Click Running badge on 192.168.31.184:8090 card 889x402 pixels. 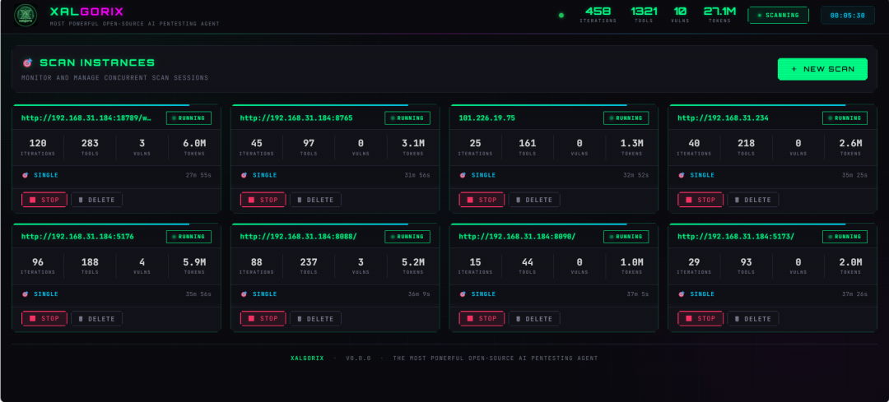pyautogui.click(x=626, y=237)
